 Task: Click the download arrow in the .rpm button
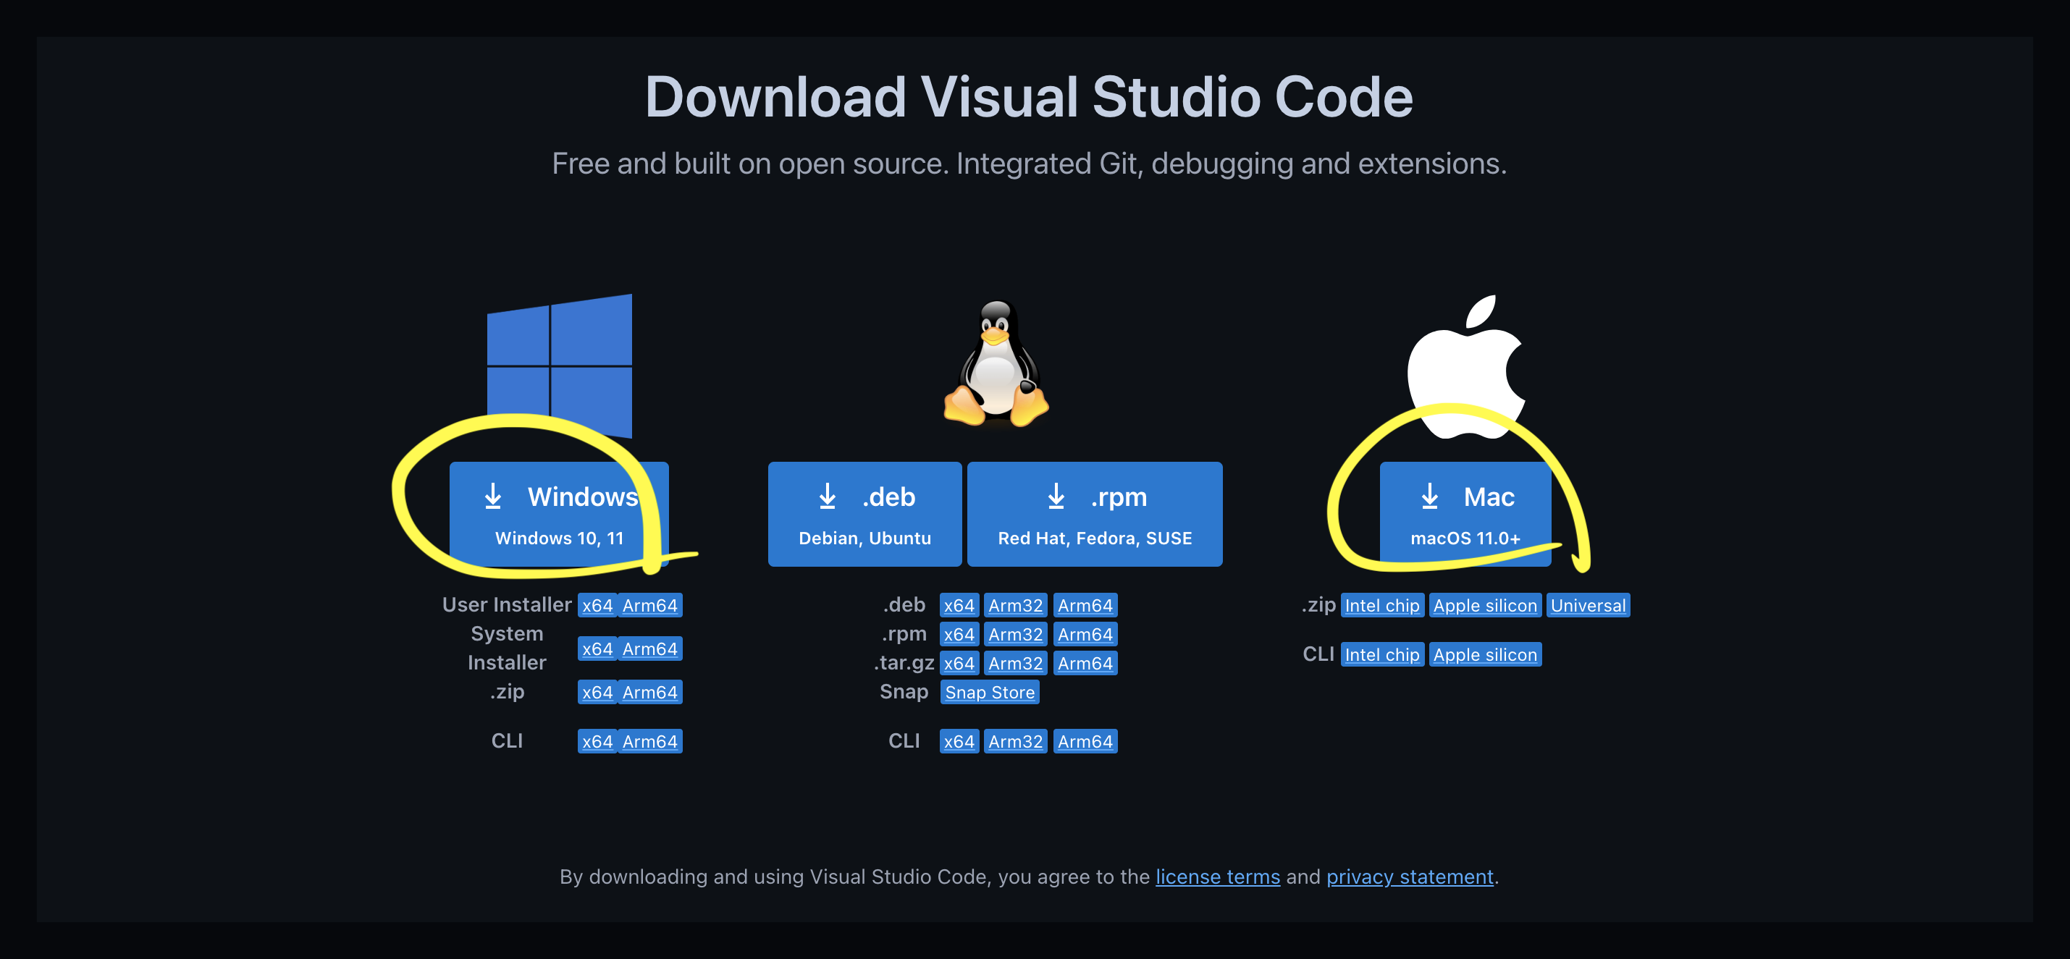click(x=1055, y=497)
